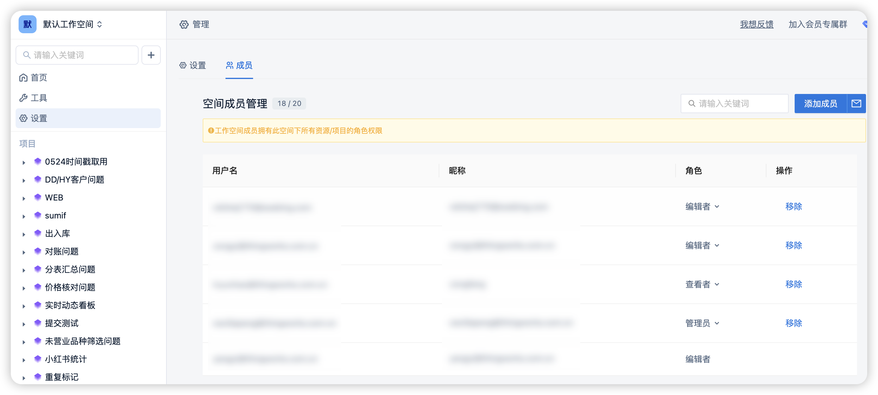The height and width of the screenshot is (395, 878).
Task: Click the 昵称 column header
Action: click(457, 171)
